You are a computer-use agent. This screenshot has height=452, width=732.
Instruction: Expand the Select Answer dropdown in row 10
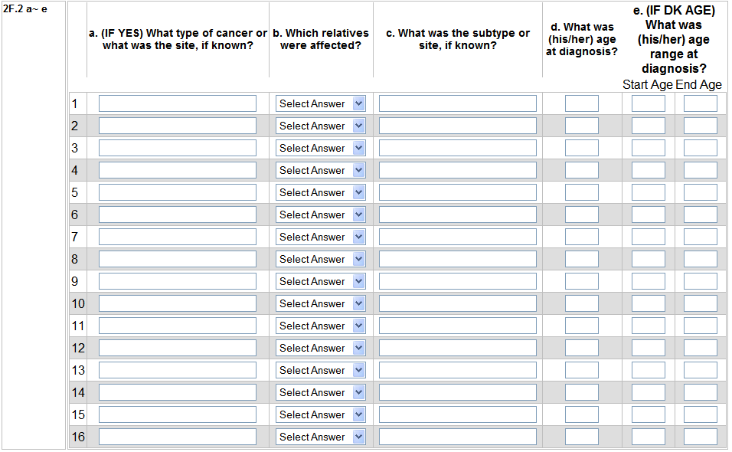321,303
